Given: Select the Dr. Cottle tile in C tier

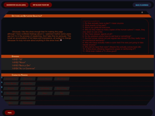Looking at the screenshot, I should click(11, 93).
